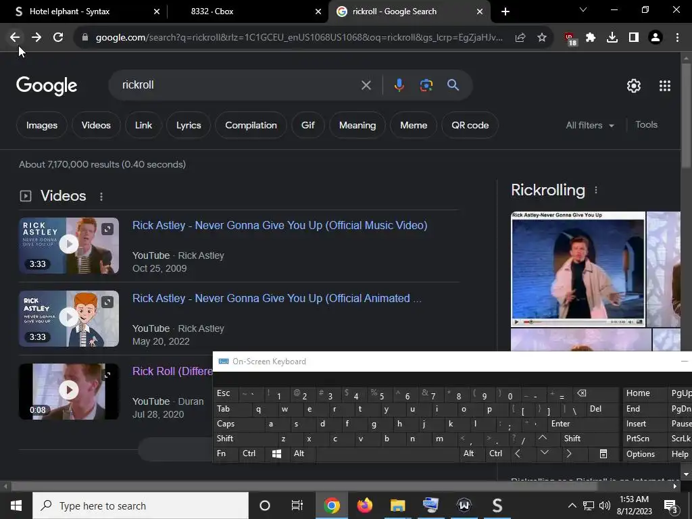
Task: Start voice search with the microphone
Action: pos(399,84)
